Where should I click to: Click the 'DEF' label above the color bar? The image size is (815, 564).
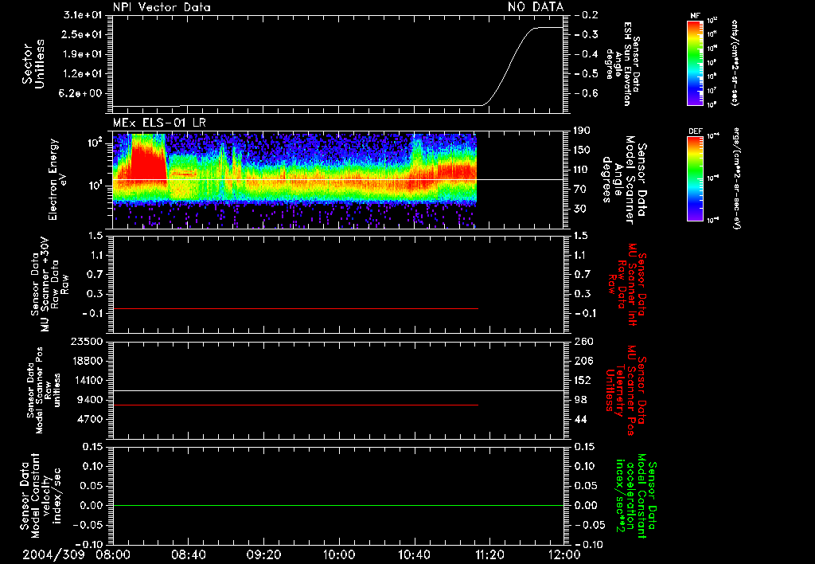695,131
